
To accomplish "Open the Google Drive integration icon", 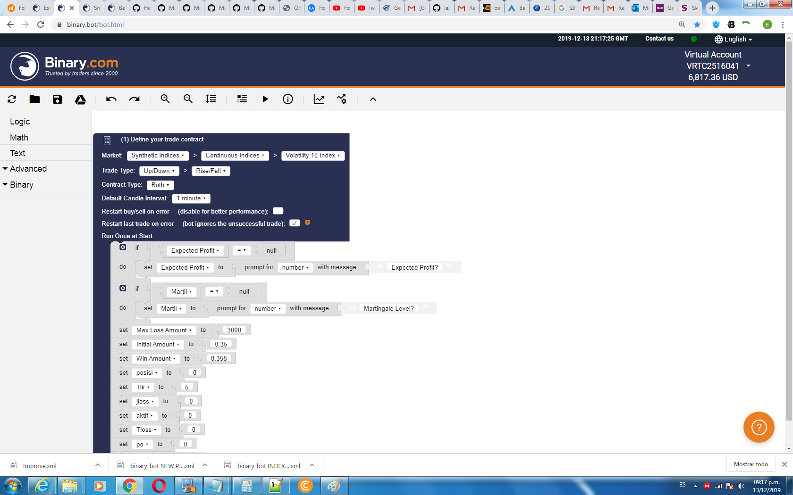I will [80, 99].
